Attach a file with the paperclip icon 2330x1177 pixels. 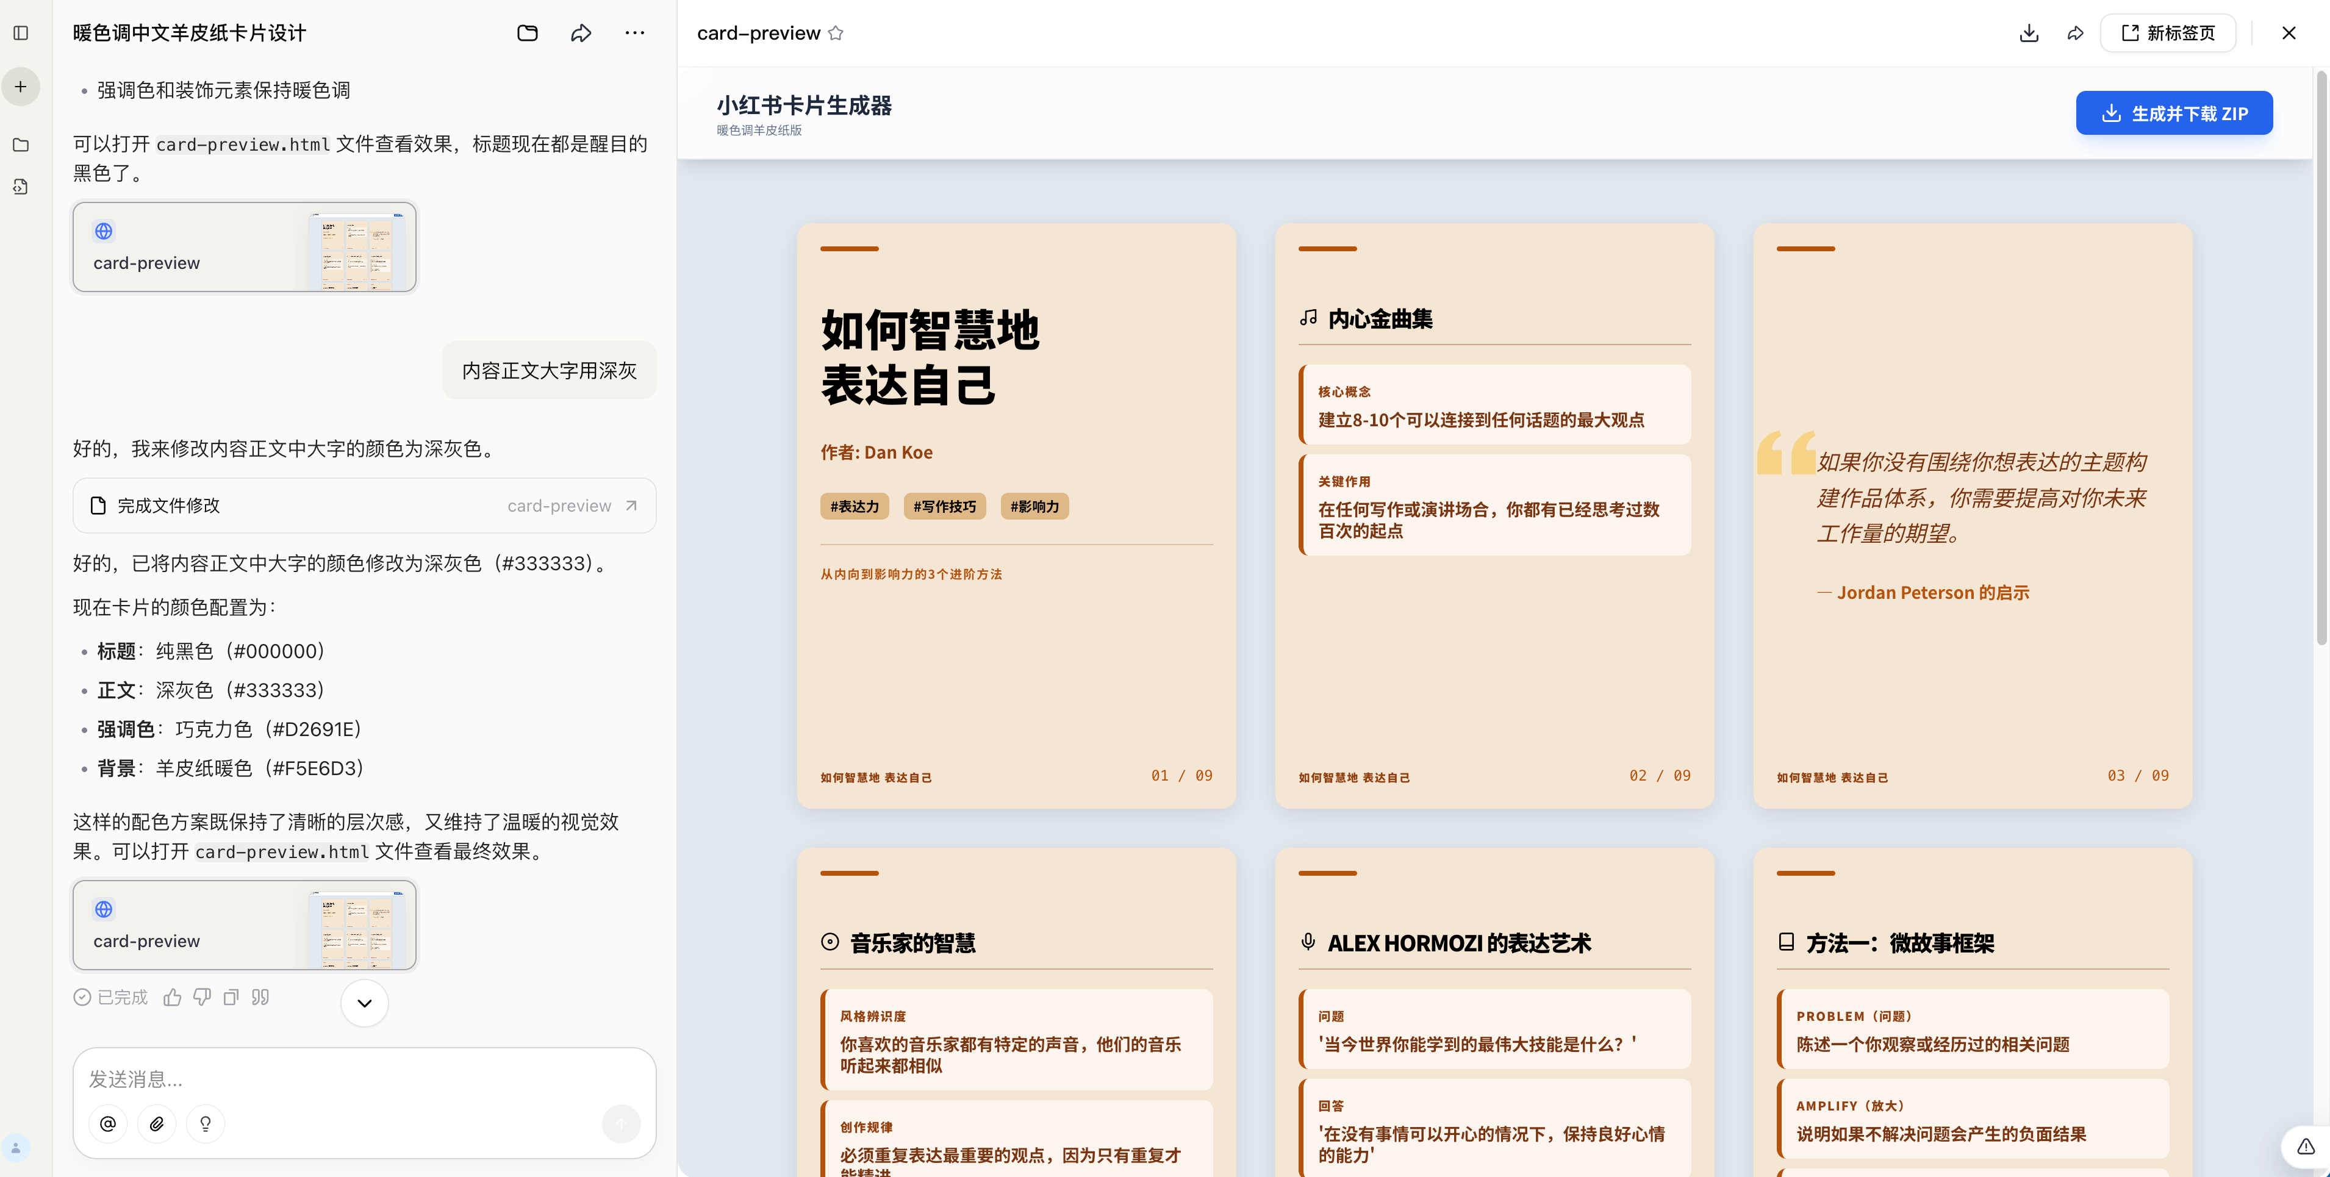coord(157,1123)
